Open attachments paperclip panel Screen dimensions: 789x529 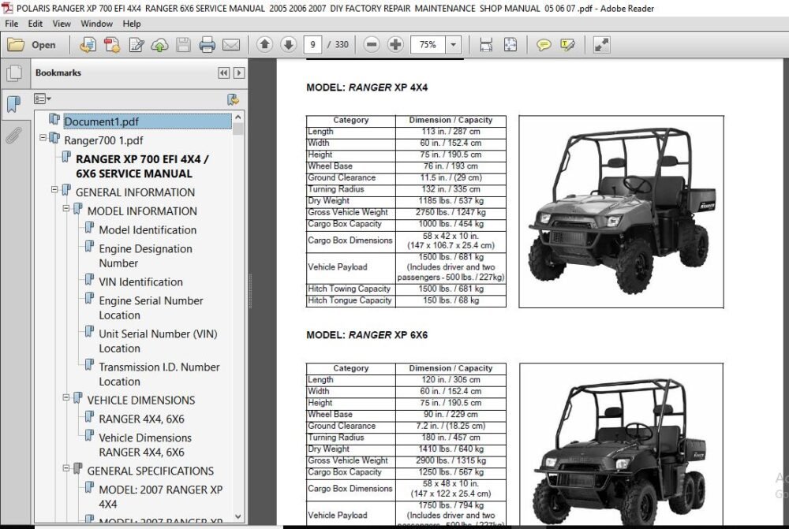pos(13,136)
